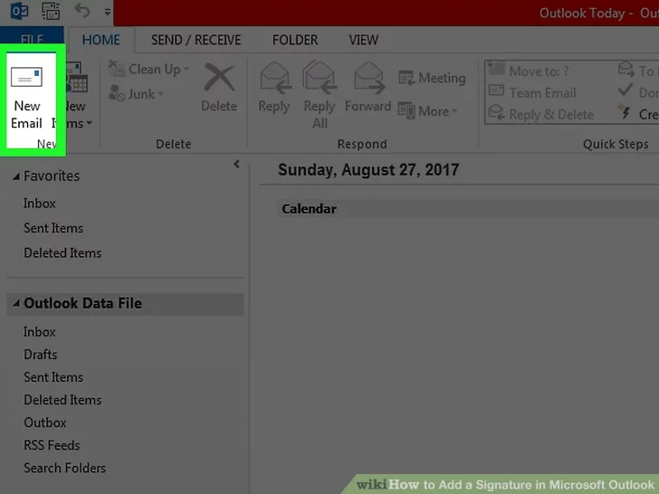This screenshot has width=659, height=494.
Task: Click the Outlook application icon in title bar
Action: 19,11
